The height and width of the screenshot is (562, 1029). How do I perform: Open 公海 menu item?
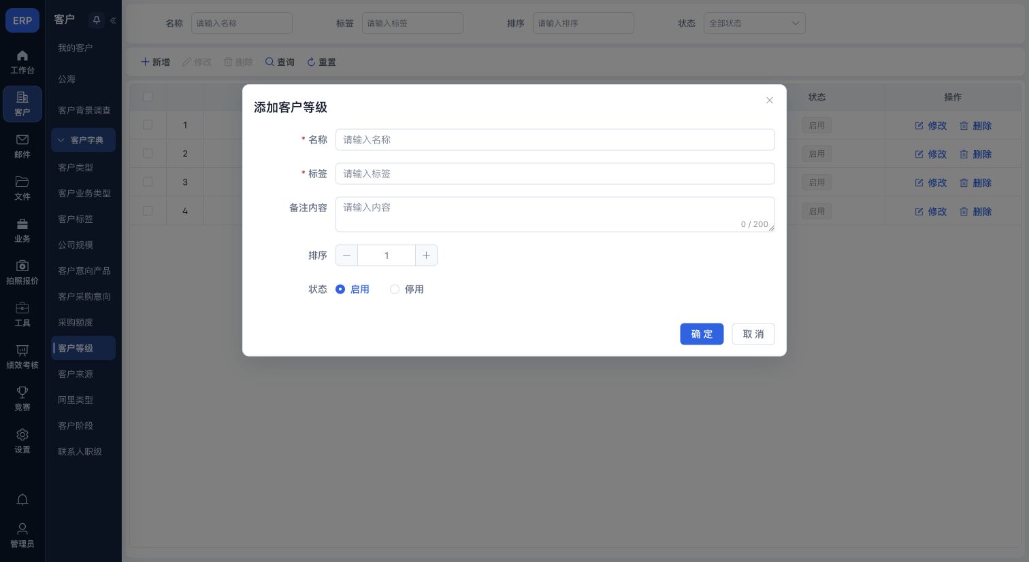click(x=67, y=80)
